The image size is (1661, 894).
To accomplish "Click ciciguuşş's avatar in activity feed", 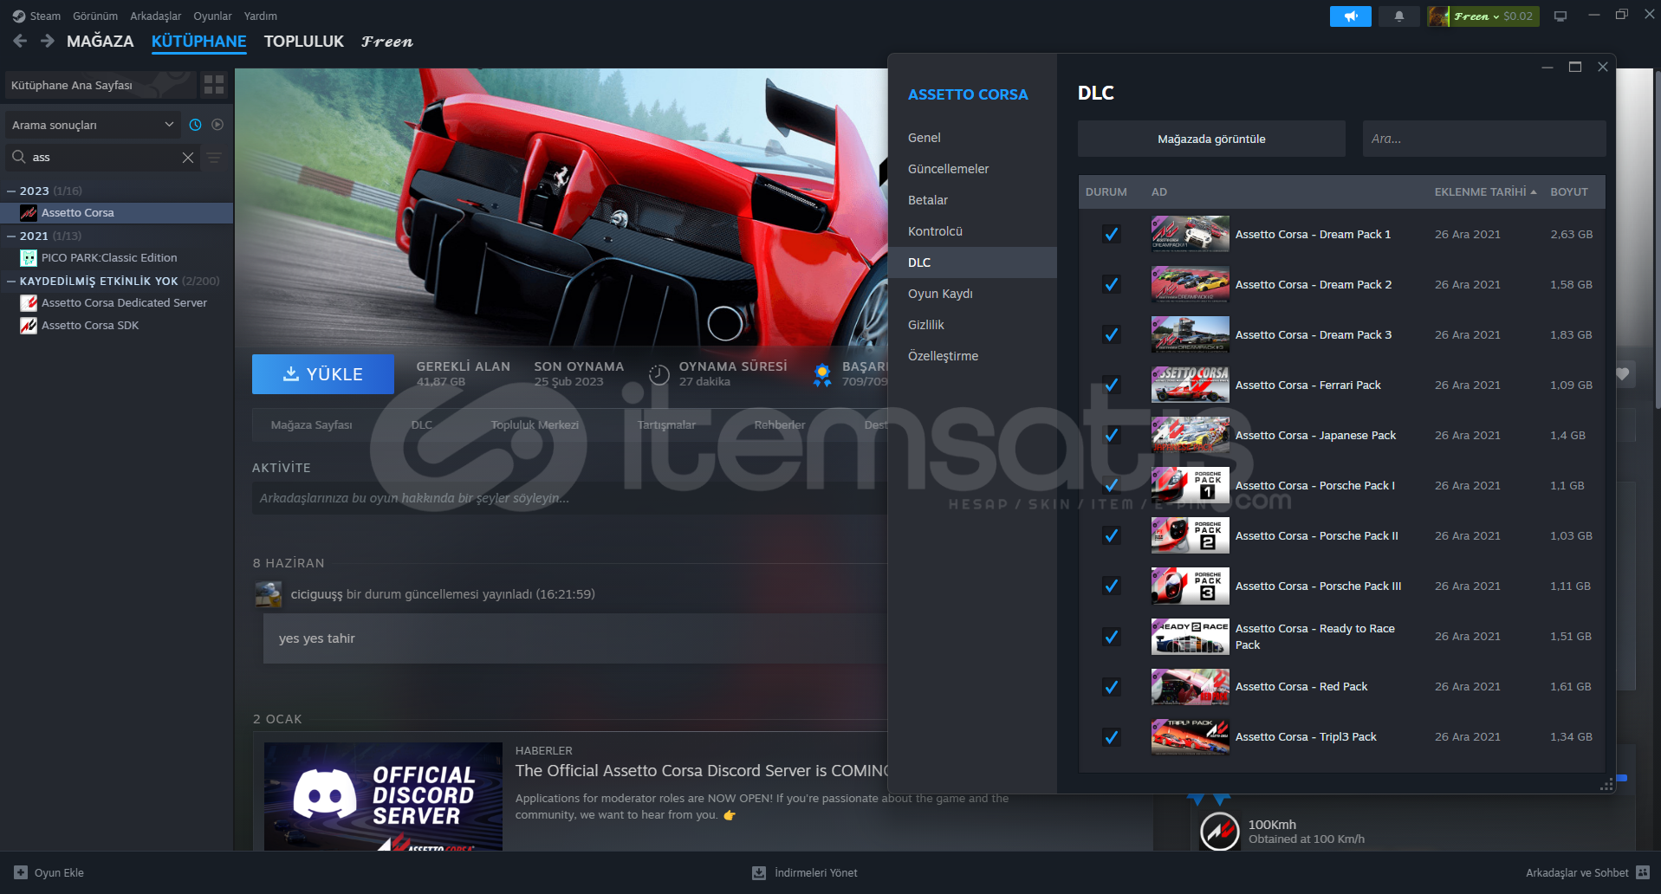I will coord(269,594).
